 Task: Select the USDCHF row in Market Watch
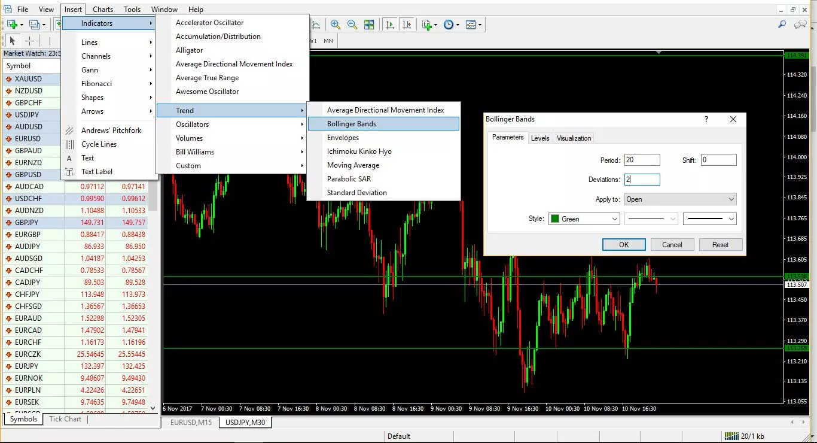tap(75, 199)
